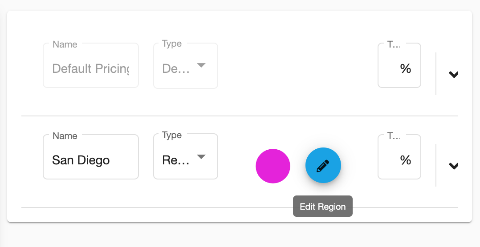Viewport: 480px width, 247px height.
Task: Open the Type dropdown showing De…
Action: (x=186, y=66)
